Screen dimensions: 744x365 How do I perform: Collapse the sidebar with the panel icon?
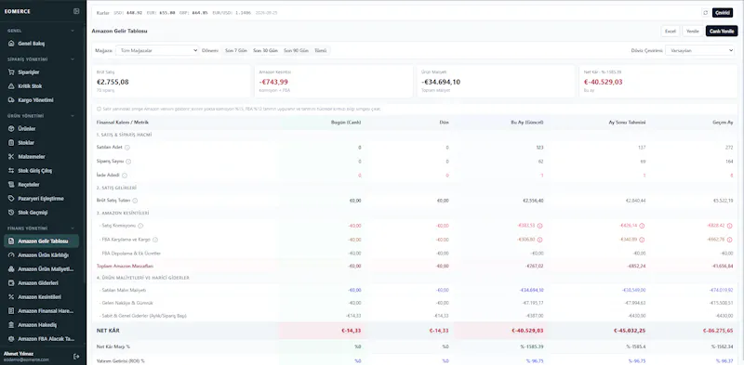(76, 11)
